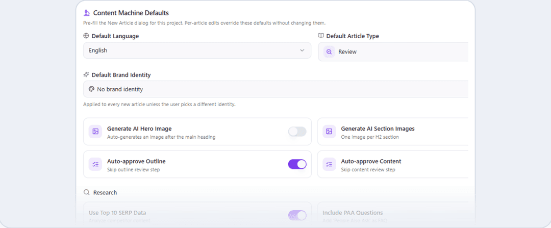Click the chevron in the language dropdown

pyautogui.click(x=302, y=50)
